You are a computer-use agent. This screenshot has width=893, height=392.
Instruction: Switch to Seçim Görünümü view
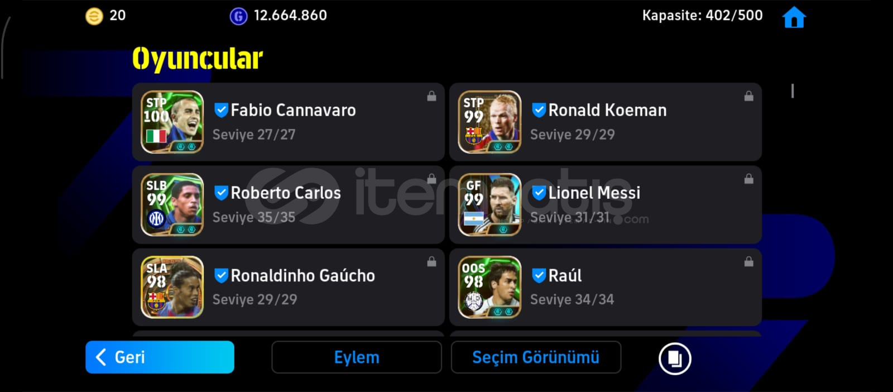[536, 357]
